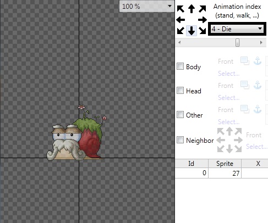Viewport: 268px width, 223px height.
Task: Click the Other row's anchor icon
Action: click(x=258, y=109)
